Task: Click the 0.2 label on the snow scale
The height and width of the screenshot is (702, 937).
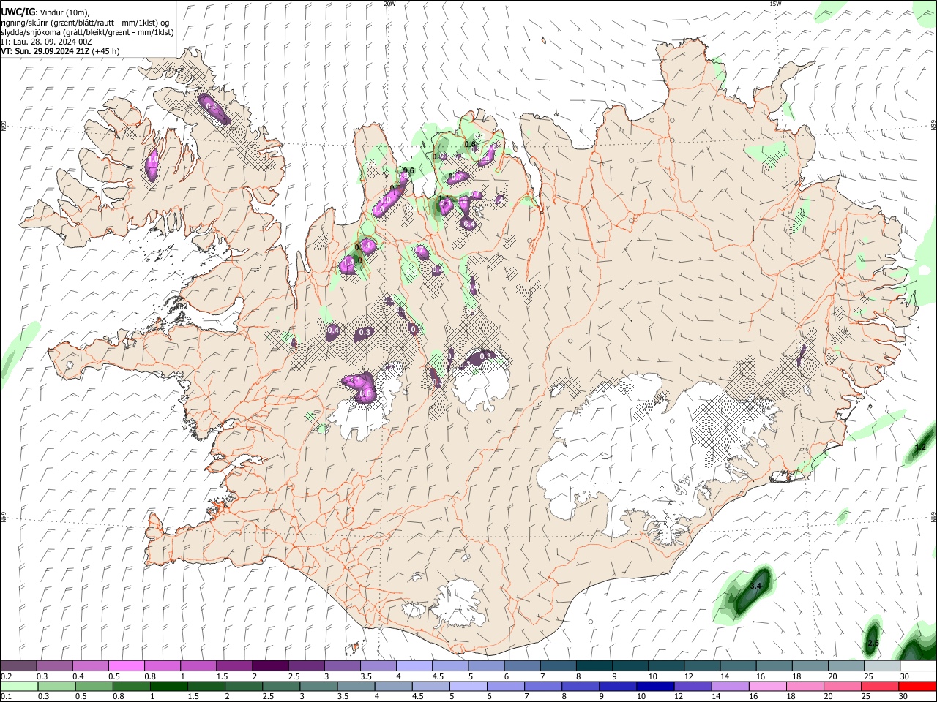Action: pos(6,676)
